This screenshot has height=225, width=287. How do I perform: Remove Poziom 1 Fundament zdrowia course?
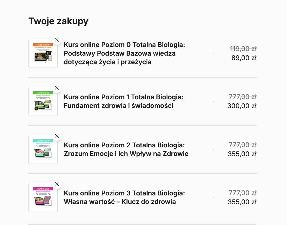57,88
